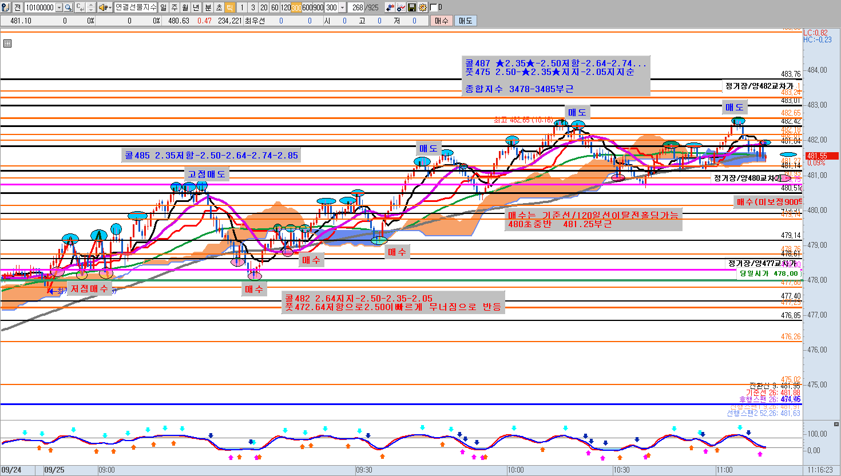This screenshot has width=841, height=476.
Task: Click the line chart indicator icon
Action: 401,7
